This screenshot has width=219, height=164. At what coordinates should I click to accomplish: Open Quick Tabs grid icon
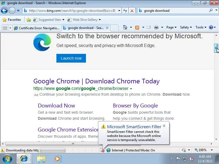(5, 28)
